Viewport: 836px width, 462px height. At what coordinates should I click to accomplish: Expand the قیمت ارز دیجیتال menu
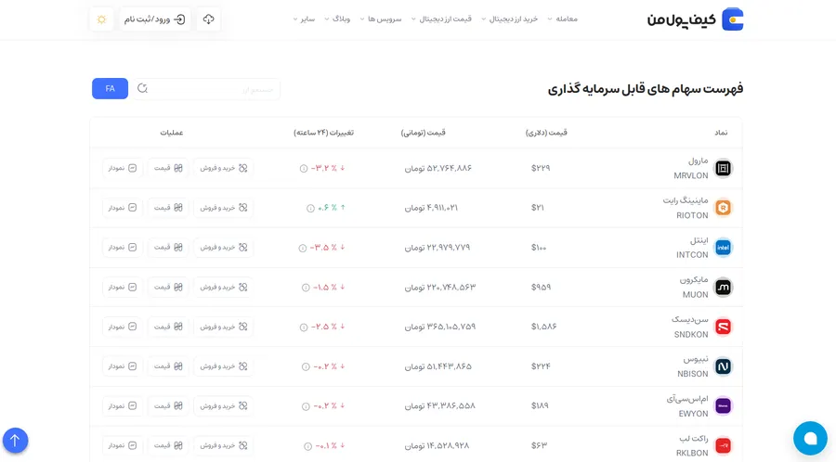point(441,19)
